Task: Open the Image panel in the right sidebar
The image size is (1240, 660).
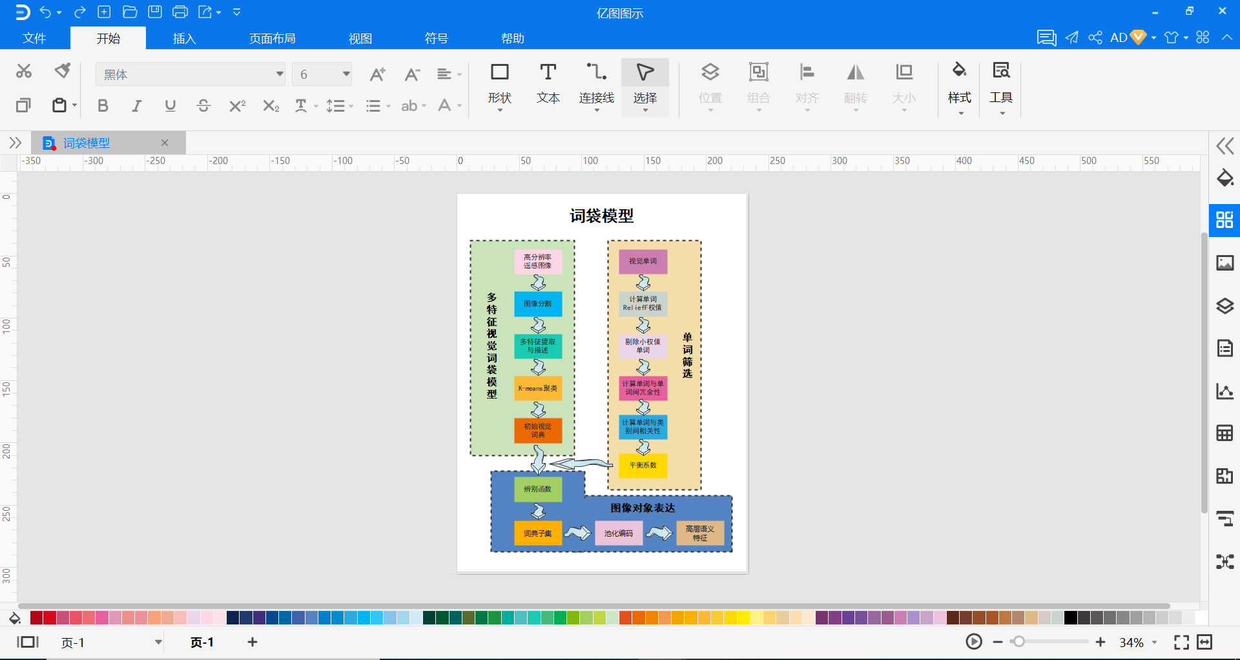Action: (x=1224, y=263)
